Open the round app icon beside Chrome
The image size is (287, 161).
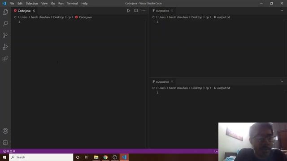pos(115,157)
